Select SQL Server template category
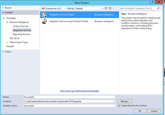 click(14, 38)
